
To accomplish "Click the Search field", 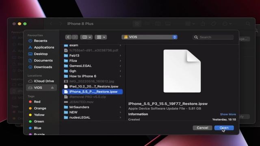I will point(213,37).
